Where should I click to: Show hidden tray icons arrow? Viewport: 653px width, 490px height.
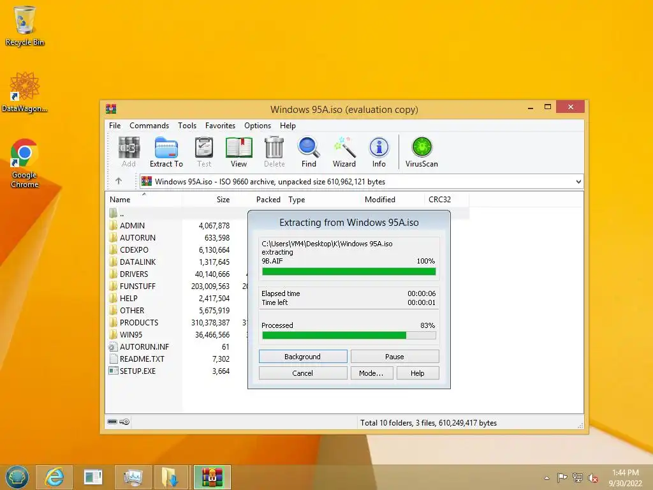pyautogui.click(x=547, y=478)
